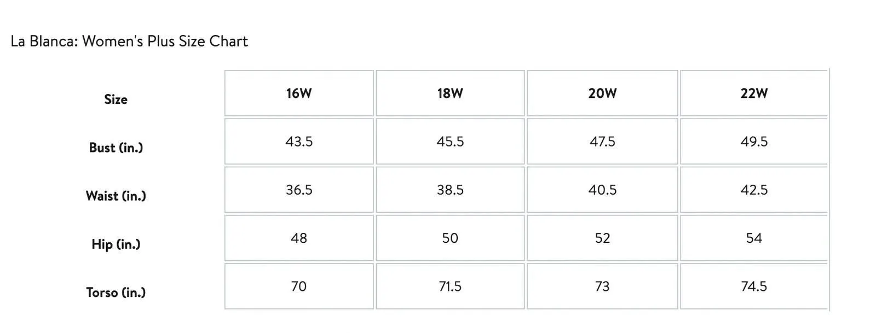
Task: Select the Torso (in.) row label
Action: tap(116, 292)
